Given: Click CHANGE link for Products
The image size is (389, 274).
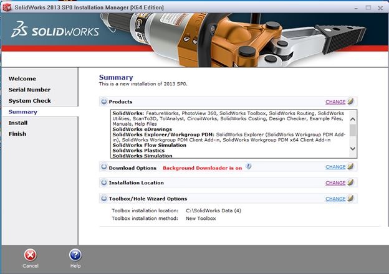Looking at the screenshot, I should coord(335,102).
